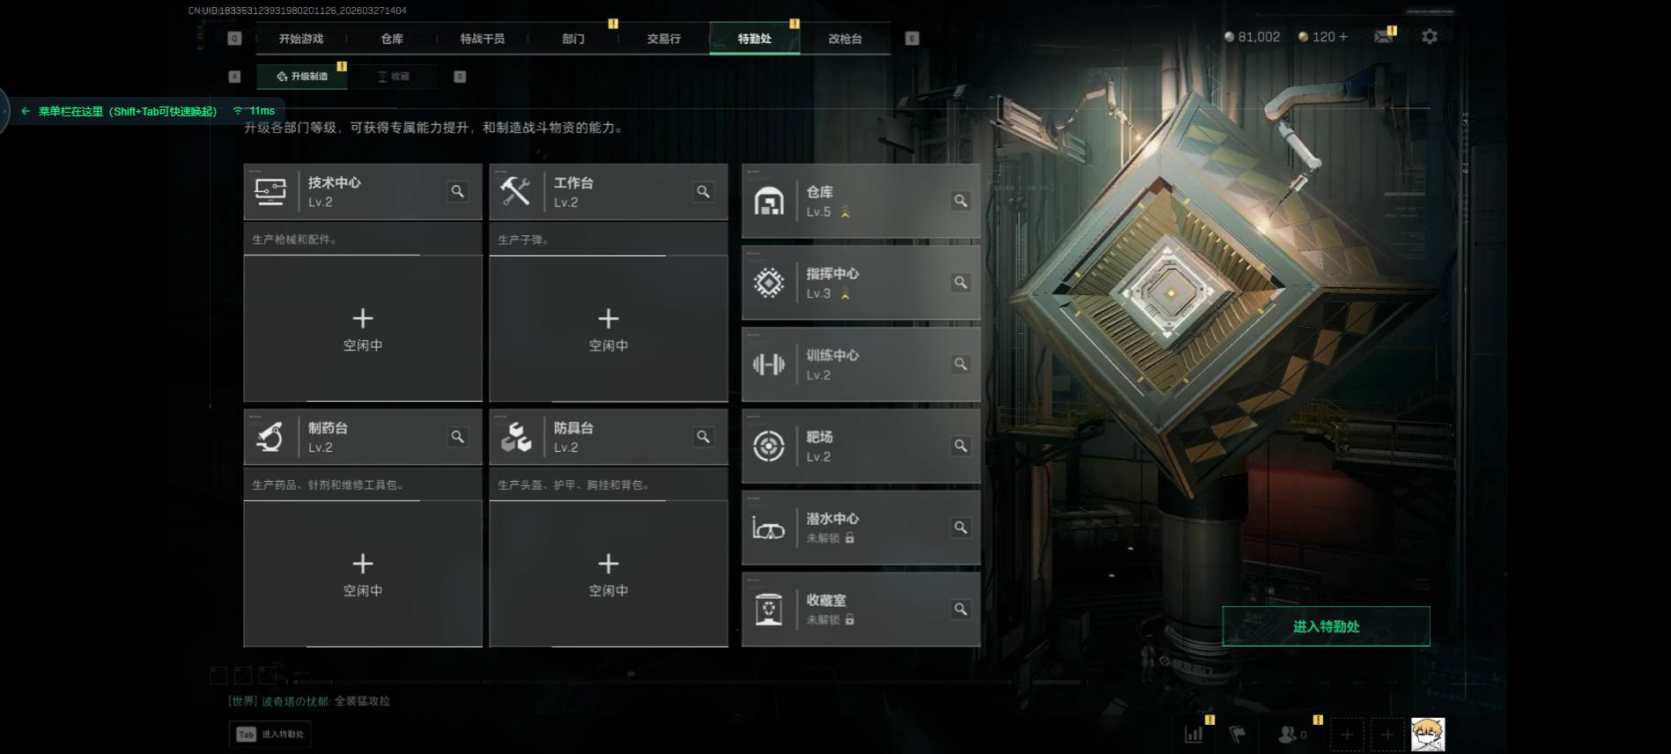Click the flag icon in bottom bar
1671x754 pixels.
tap(1238, 734)
